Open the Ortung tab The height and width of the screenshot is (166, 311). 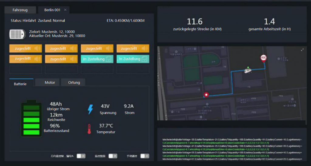point(74,82)
